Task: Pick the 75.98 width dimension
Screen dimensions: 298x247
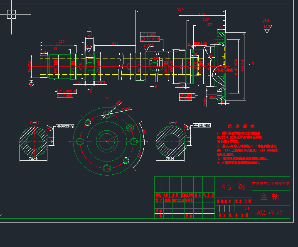Action: click(x=170, y=158)
